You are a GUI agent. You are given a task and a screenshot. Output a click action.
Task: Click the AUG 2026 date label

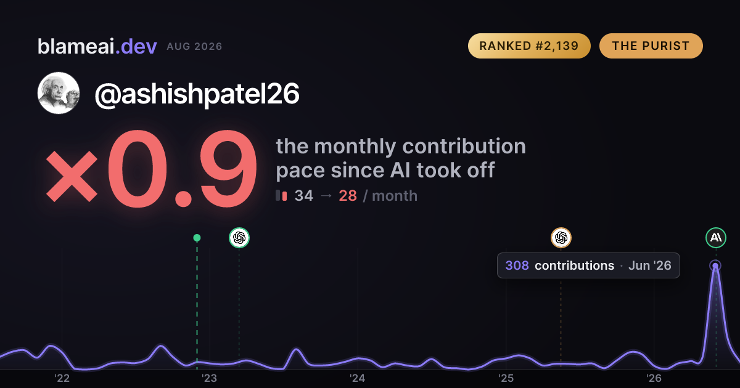194,47
